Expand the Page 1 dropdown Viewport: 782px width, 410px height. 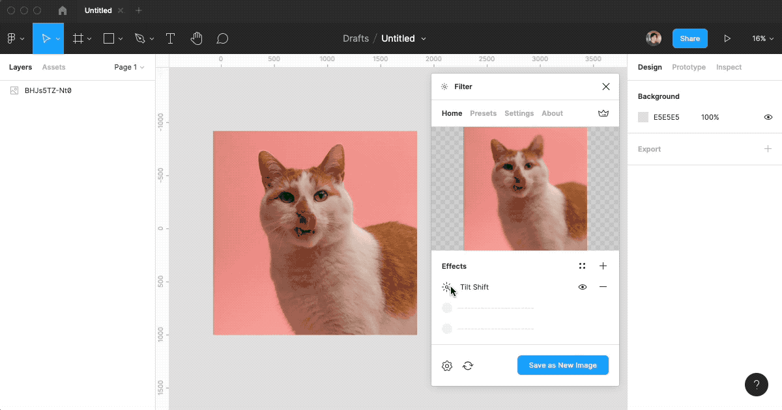coord(129,67)
